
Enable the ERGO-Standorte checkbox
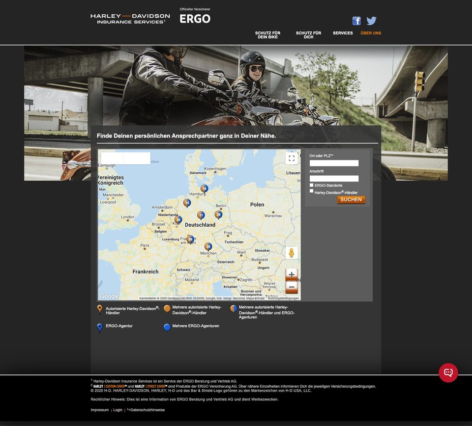click(x=312, y=185)
